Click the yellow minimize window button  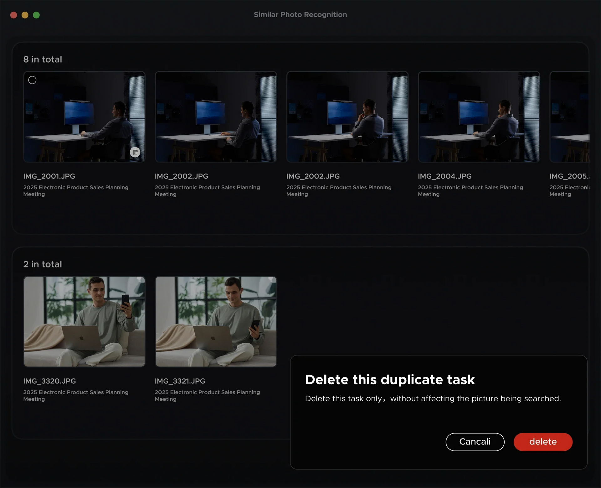tap(25, 15)
